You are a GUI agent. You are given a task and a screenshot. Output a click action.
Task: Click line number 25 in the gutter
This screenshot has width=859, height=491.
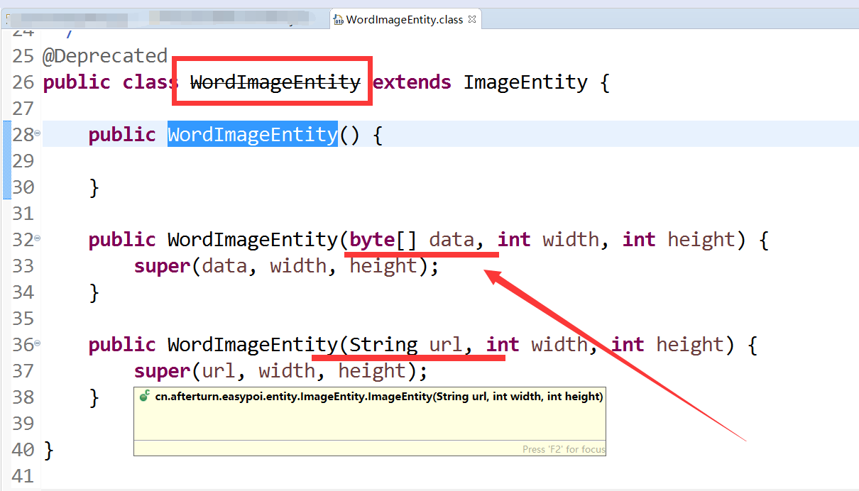pos(23,56)
